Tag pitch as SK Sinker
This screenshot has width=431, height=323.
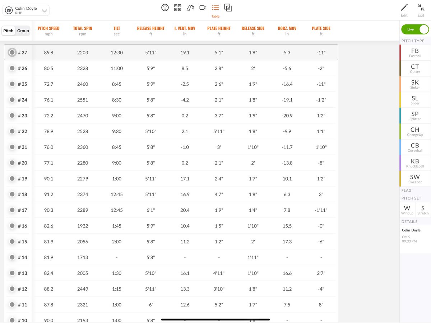(x=415, y=84)
